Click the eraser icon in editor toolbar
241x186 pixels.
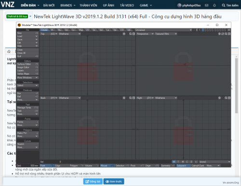(x=9, y=52)
